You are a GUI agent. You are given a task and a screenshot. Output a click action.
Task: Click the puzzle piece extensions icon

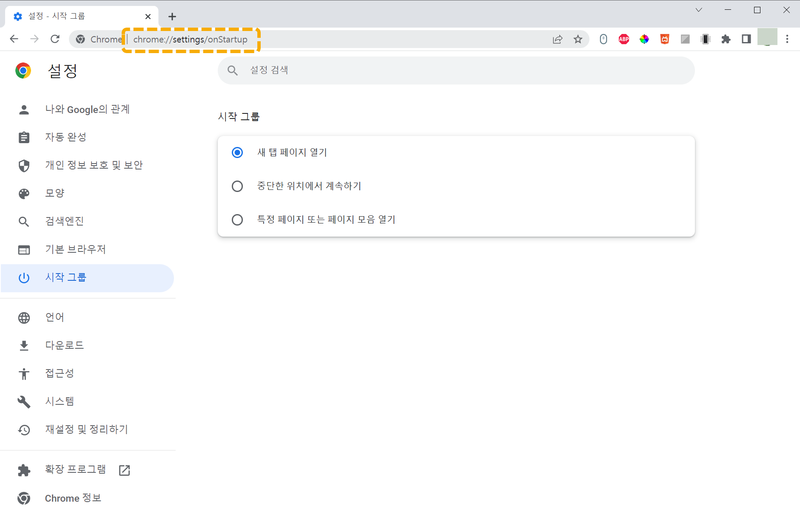tap(726, 39)
